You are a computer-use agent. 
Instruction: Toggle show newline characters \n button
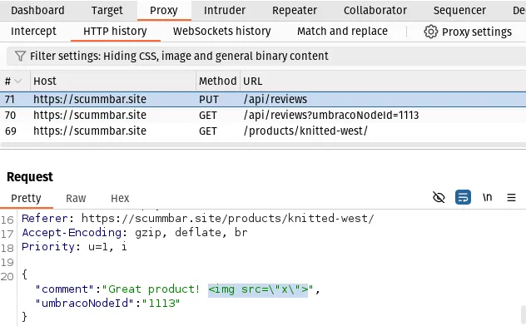click(x=487, y=197)
